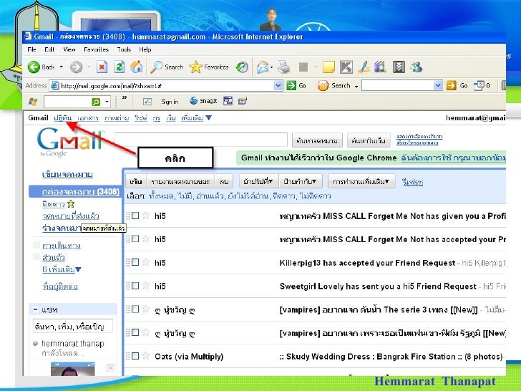Viewport: 521px width, 391px height.
Task: Click the orange Search toolbar icon
Action: pyautogui.click(x=323, y=85)
